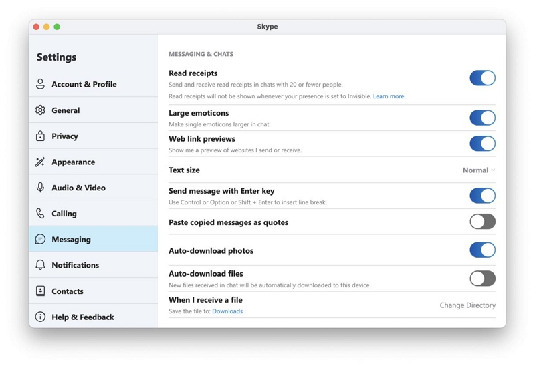Click the Text size label

[x=184, y=170]
